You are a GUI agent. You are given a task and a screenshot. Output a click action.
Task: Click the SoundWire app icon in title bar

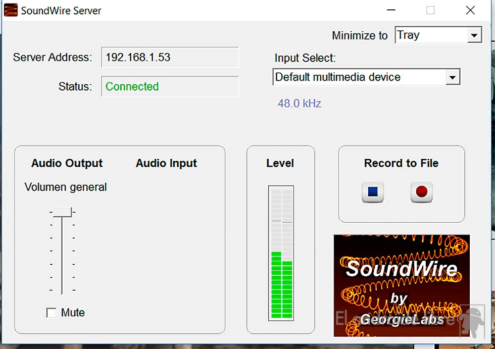click(x=11, y=10)
